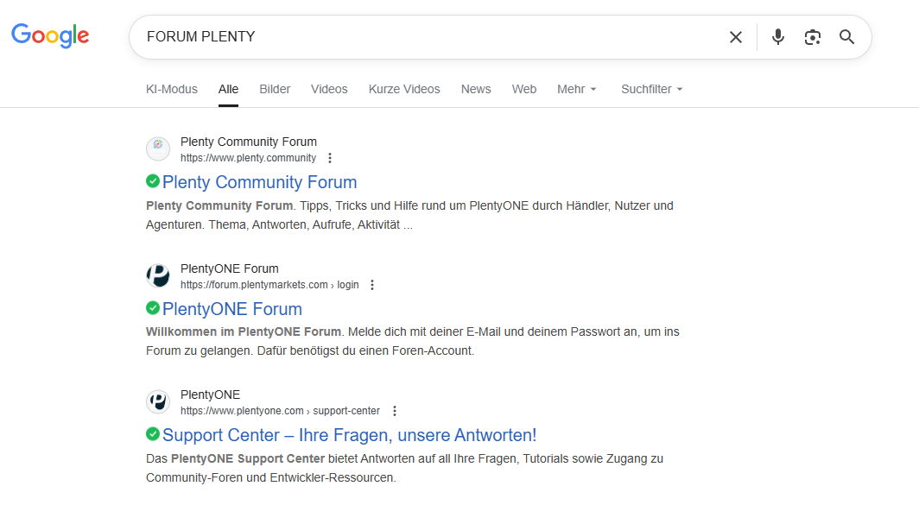Start voice search with microphone icon

coord(778,37)
